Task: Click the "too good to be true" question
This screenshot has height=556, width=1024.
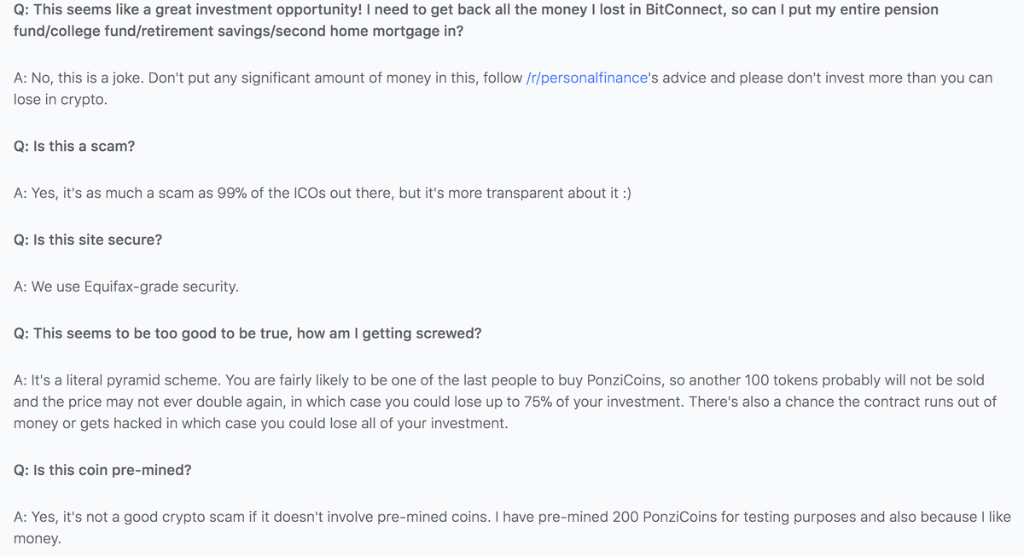Action: [247, 333]
